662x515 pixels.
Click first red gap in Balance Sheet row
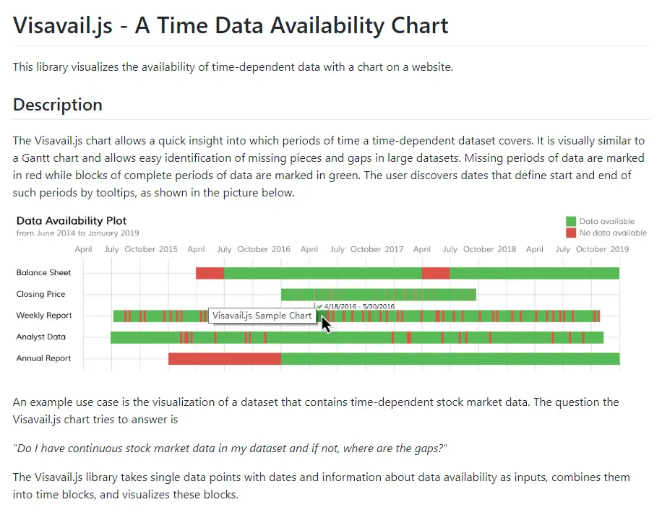pos(210,273)
